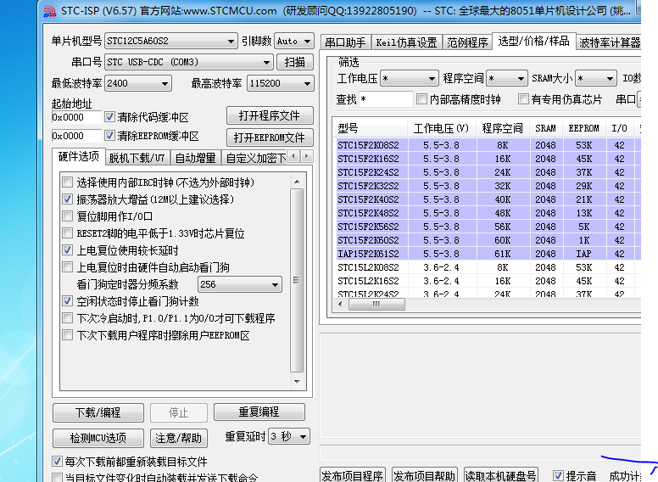Switch to Keil仿真设置 tab

406,42
